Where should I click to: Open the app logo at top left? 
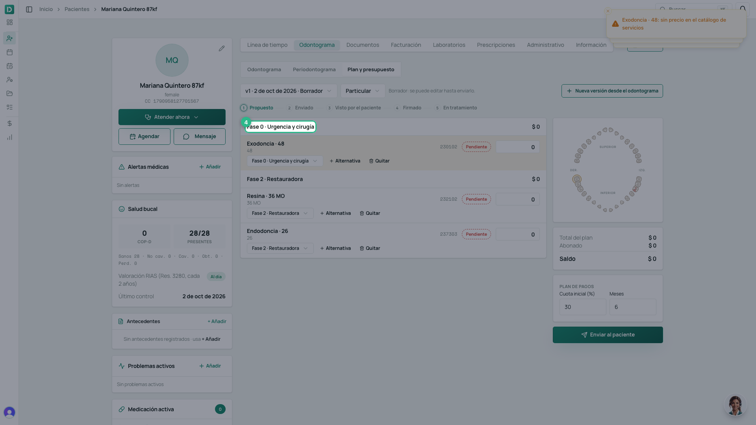(9, 9)
